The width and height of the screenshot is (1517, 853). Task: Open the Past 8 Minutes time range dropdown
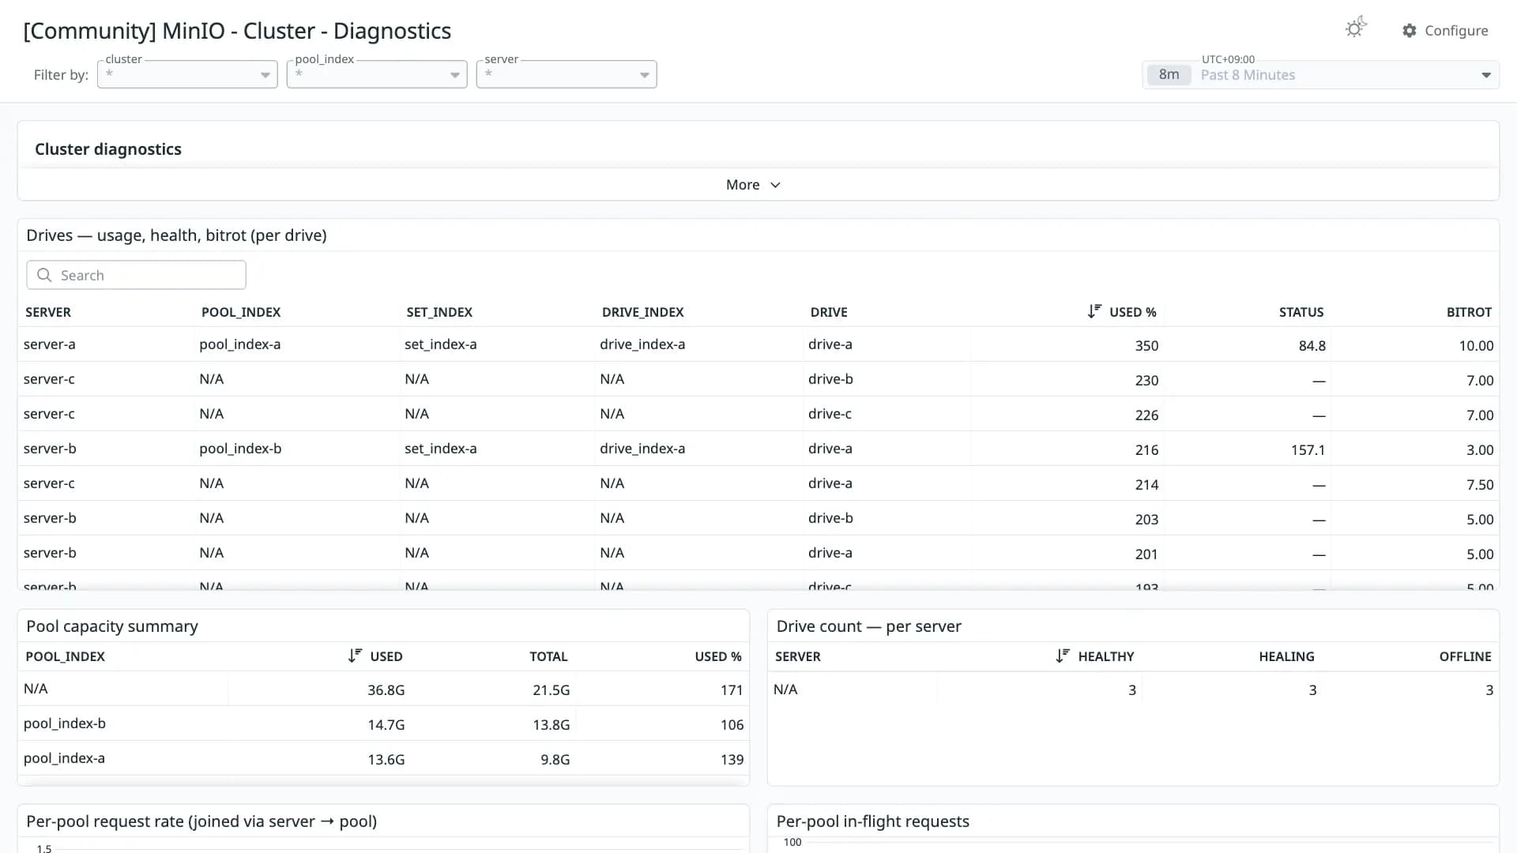tap(1320, 75)
